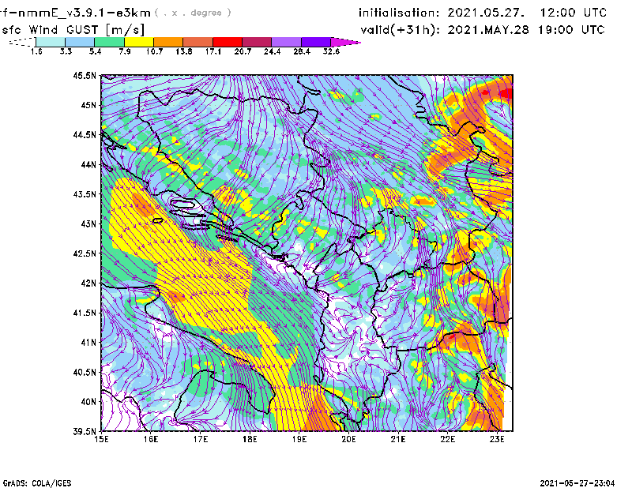Click the legend value 1.6

click(x=36, y=51)
